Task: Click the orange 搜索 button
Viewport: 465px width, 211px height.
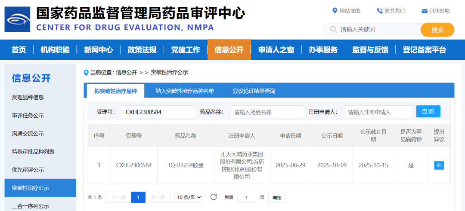Action: (x=437, y=30)
